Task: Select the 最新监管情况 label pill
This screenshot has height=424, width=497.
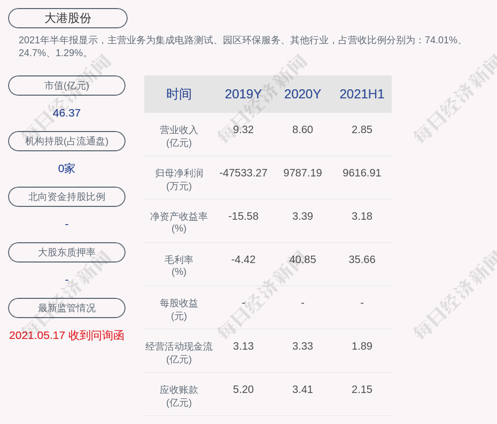Action: coord(67,308)
